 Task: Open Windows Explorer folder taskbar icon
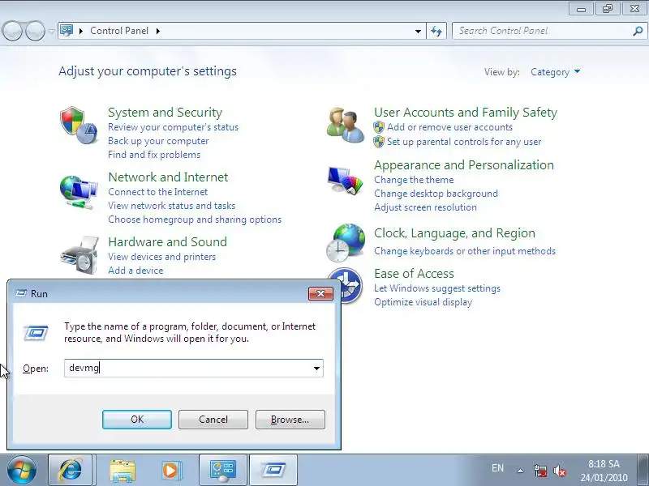(122, 470)
